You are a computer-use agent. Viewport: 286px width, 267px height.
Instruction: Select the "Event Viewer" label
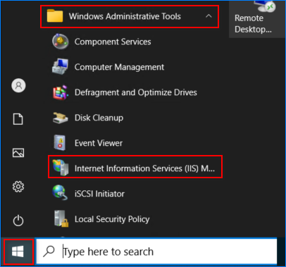99,143
